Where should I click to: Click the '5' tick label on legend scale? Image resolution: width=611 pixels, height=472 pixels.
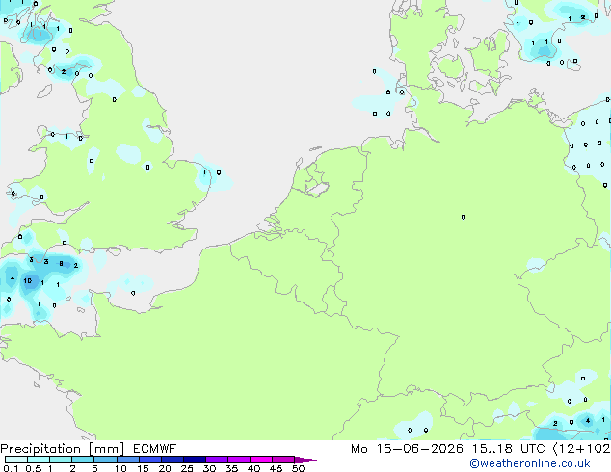click(94, 468)
